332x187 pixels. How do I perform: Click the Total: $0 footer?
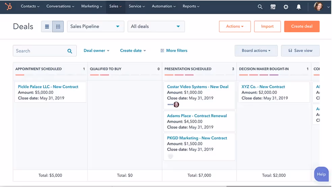pyautogui.click(x=125, y=175)
